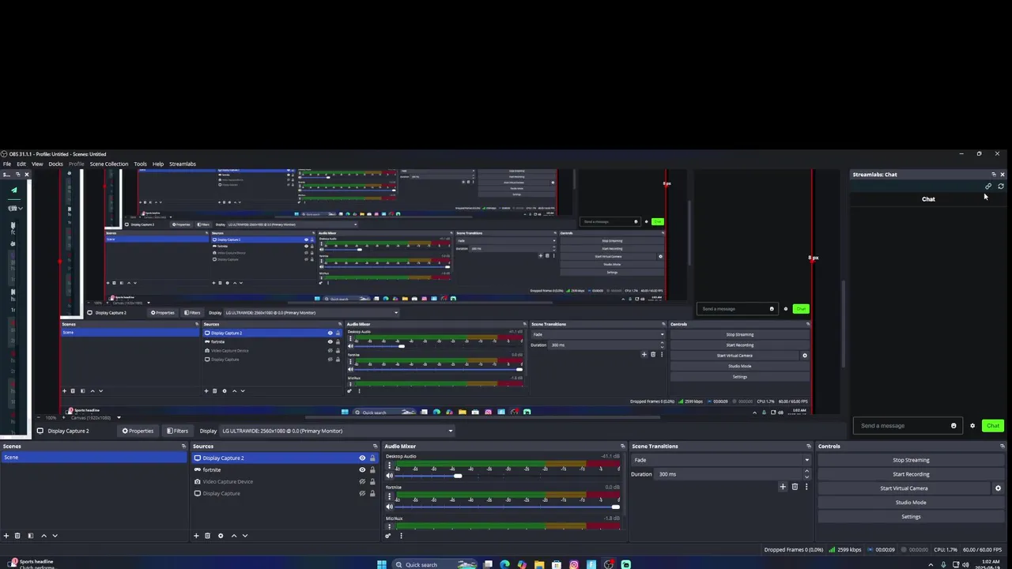Open fortnite audio options three-dot menu
The height and width of the screenshot is (569, 1012).
click(x=389, y=497)
